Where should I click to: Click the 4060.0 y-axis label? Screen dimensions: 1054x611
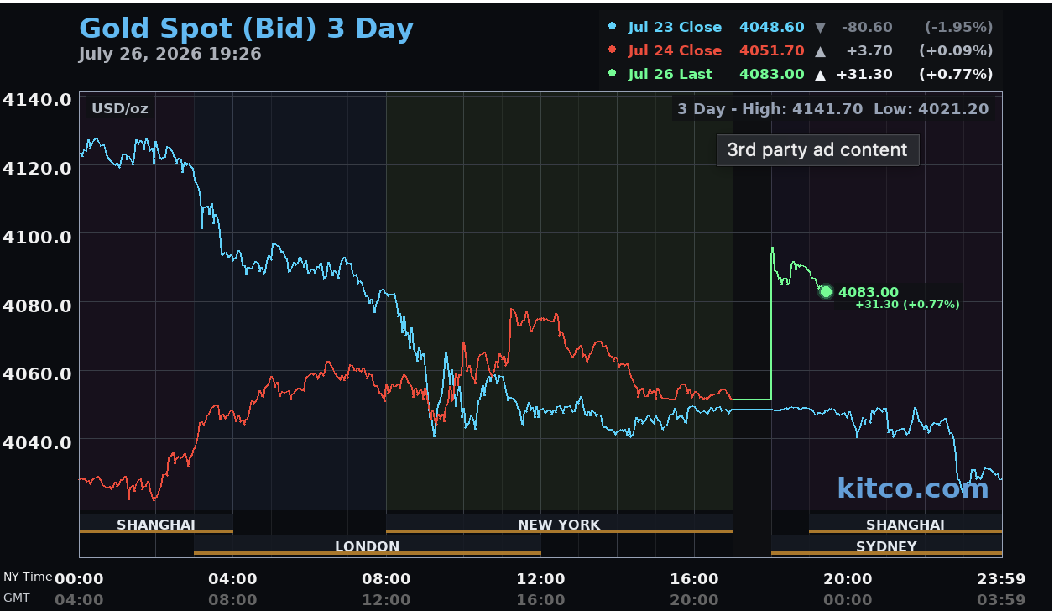tap(37, 373)
